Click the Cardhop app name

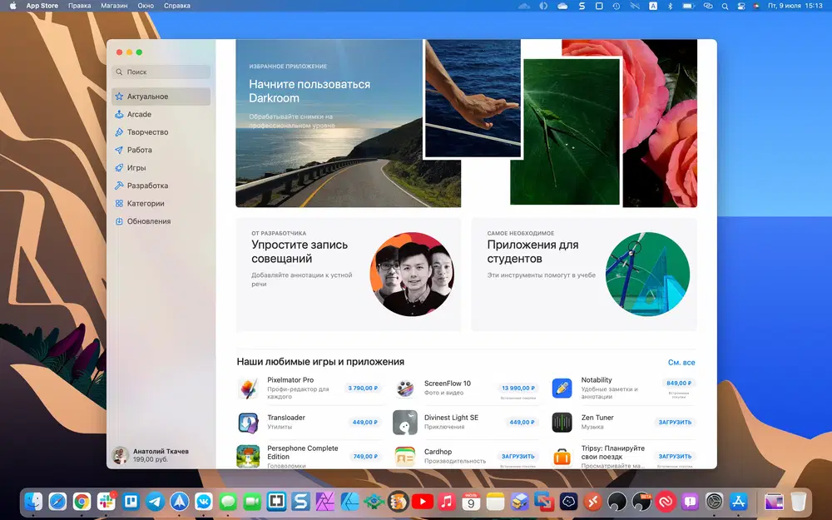click(x=438, y=452)
